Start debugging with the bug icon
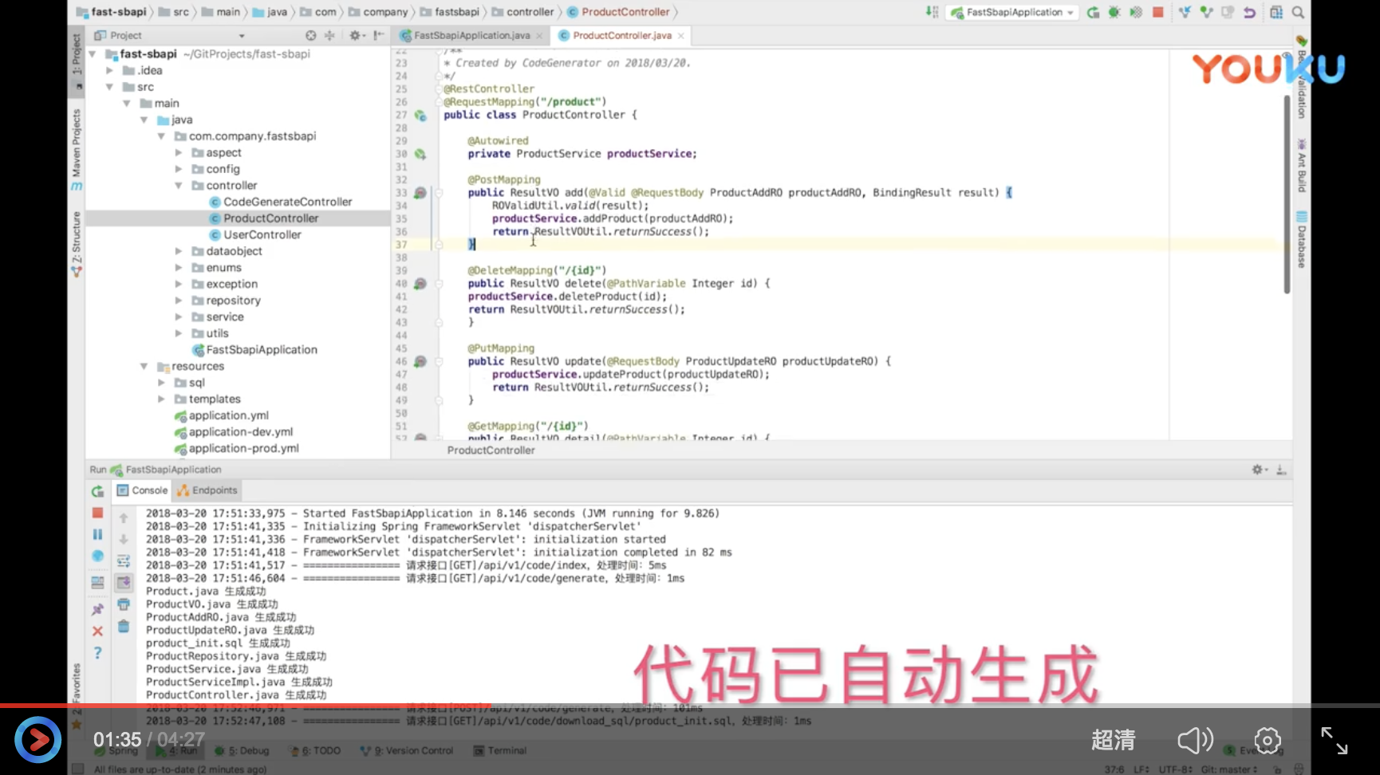Image resolution: width=1380 pixels, height=775 pixels. pos(1114,12)
